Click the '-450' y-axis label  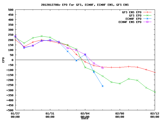tap(10, 105)
